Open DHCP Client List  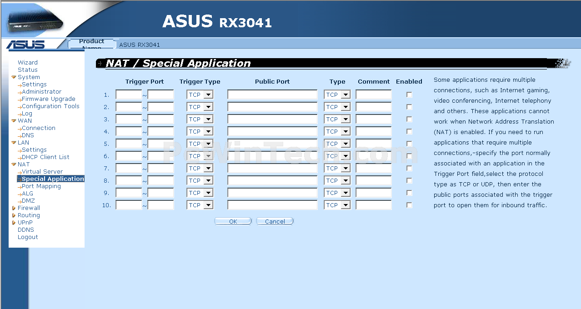click(45, 157)
